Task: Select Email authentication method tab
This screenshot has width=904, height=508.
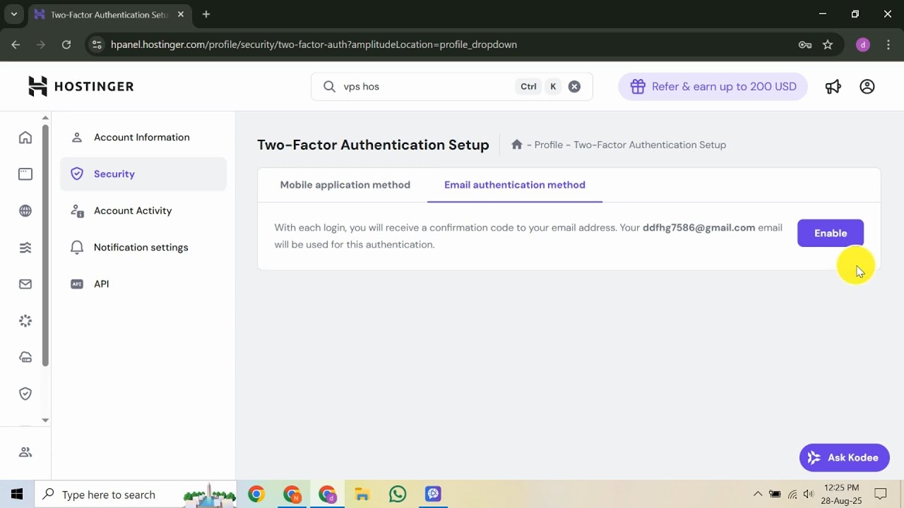Action: [x=515, y=185]
